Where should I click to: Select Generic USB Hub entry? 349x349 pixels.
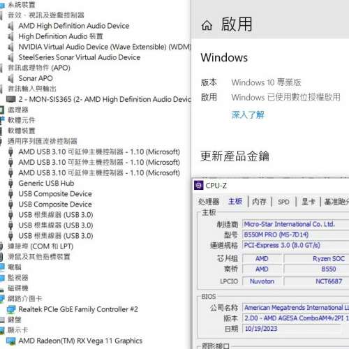tap(46, 184)
